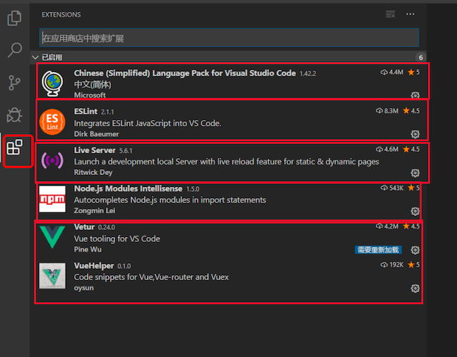Viewport: 457px width, 357px height.
Task: Click Node.js Modules 543K download count
Action: tap(392, 188)
